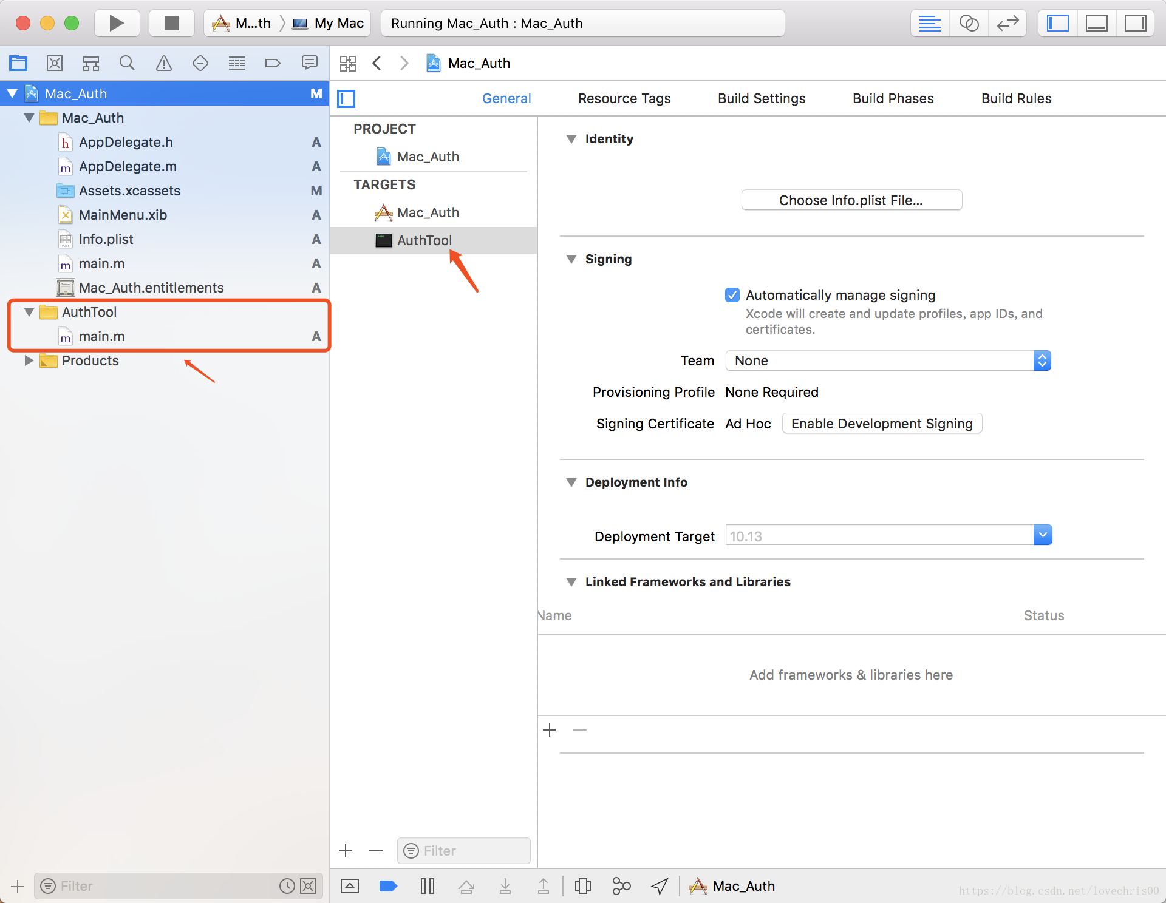Open the project navigator
Image resolution: width=1166 pixels, height=903 pixels.
pyautogui.click(x=18, y=63)
